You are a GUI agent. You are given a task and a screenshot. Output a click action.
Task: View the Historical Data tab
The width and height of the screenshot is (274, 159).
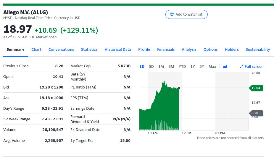tap(118, 50)
